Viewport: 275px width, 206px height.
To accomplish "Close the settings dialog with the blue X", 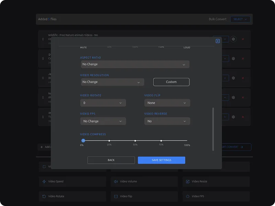I will (x=217, y=41).
